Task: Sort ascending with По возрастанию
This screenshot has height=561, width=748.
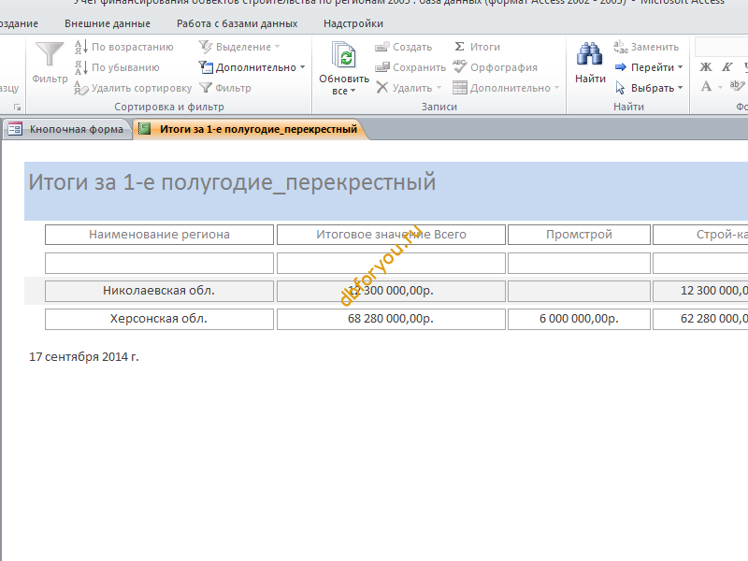Action: point(124,47)
